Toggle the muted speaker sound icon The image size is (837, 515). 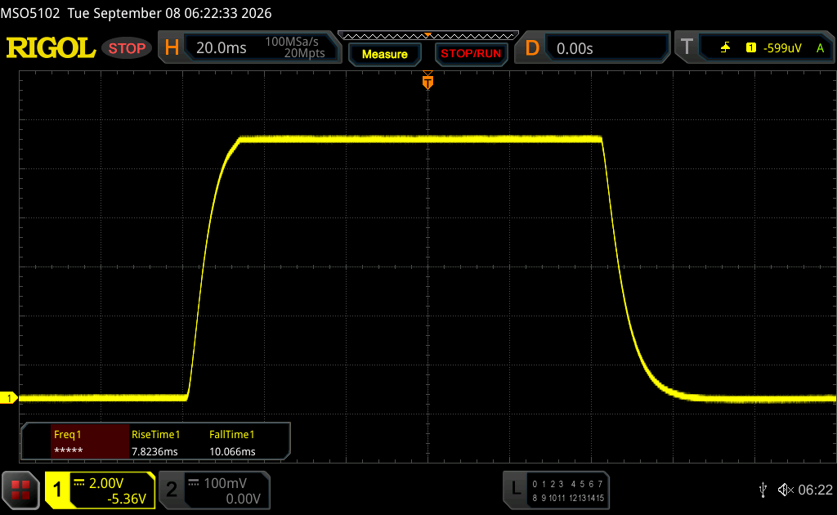(x=786, y=490)
